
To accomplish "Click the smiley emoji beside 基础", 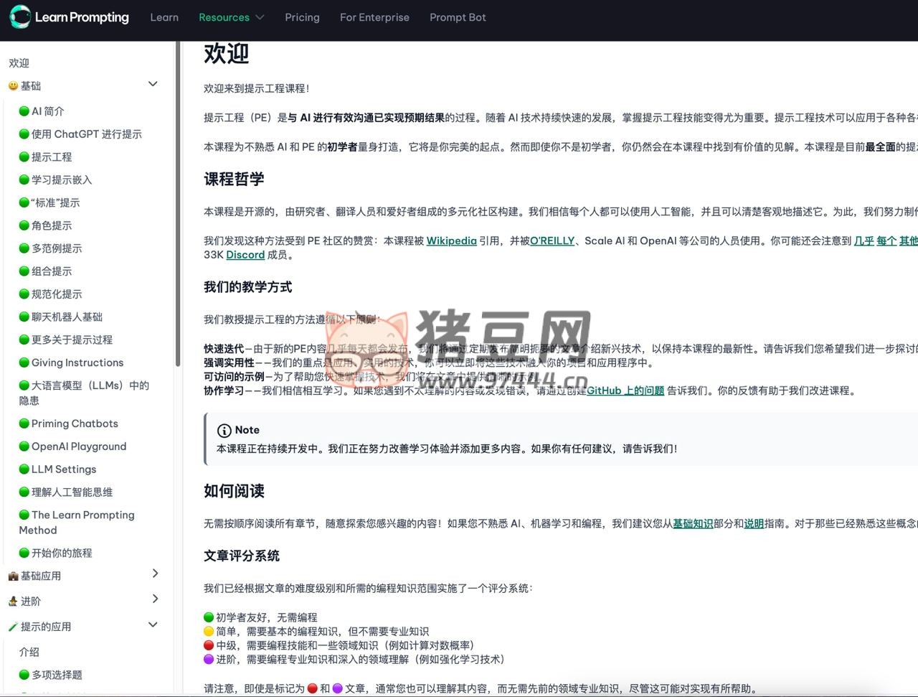I will 13,86.
